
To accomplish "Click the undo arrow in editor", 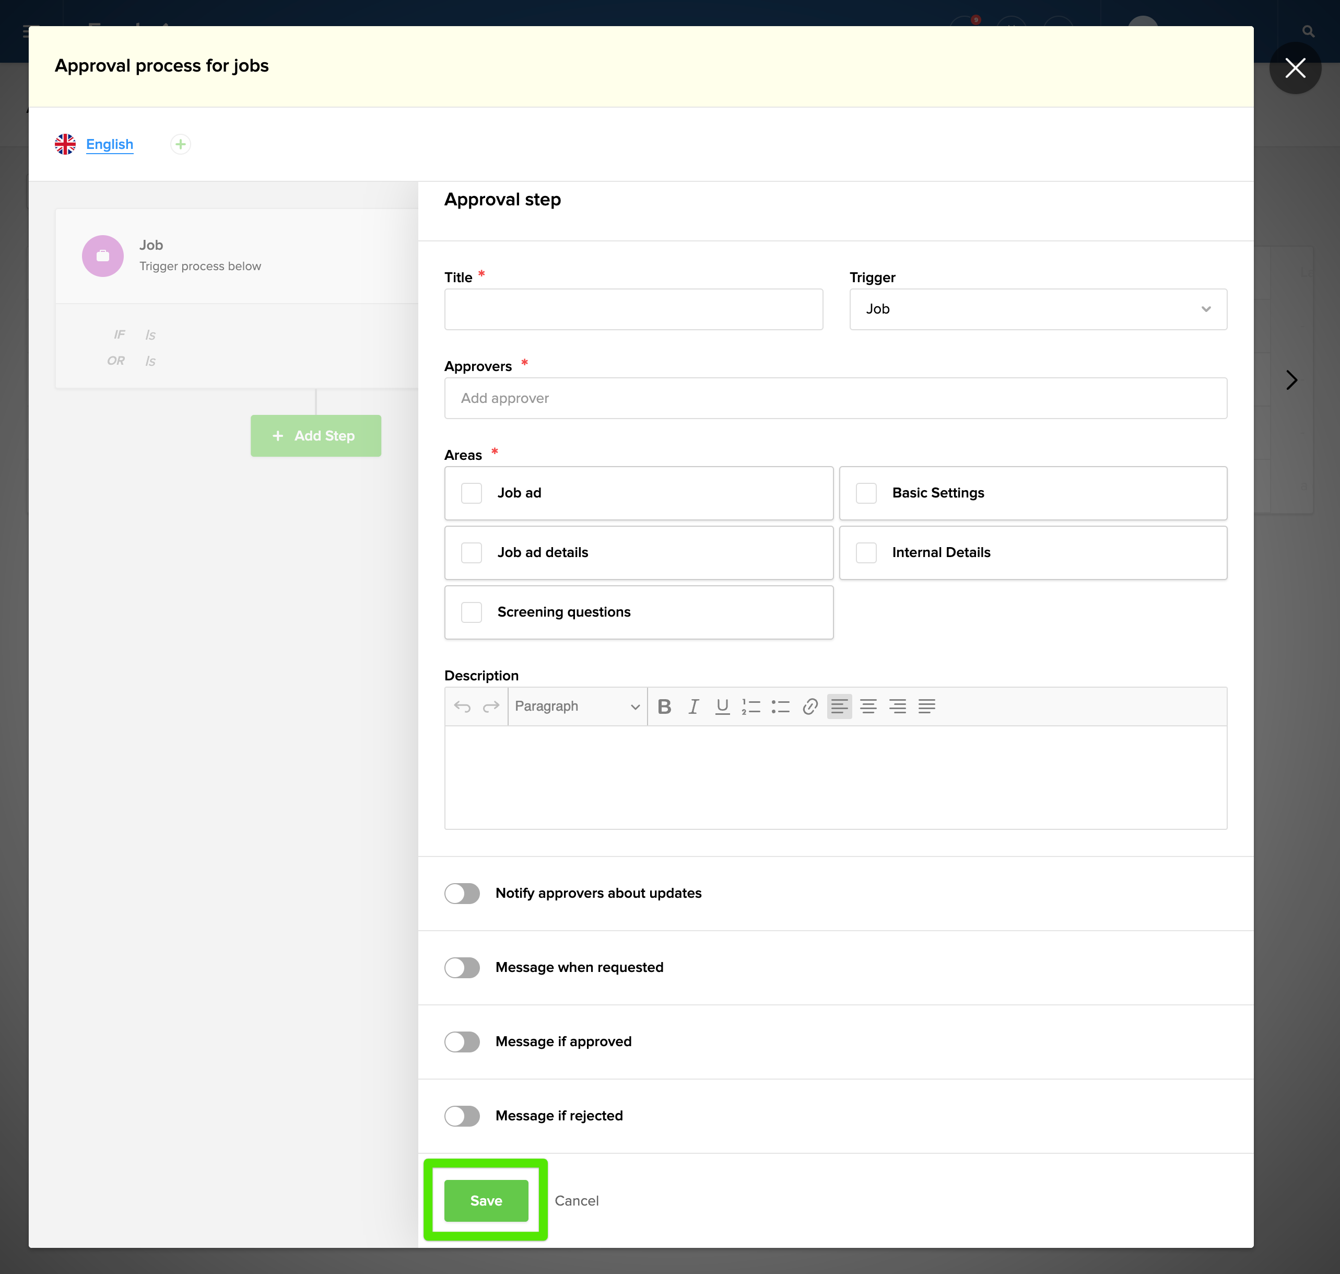I will (462, 707).
